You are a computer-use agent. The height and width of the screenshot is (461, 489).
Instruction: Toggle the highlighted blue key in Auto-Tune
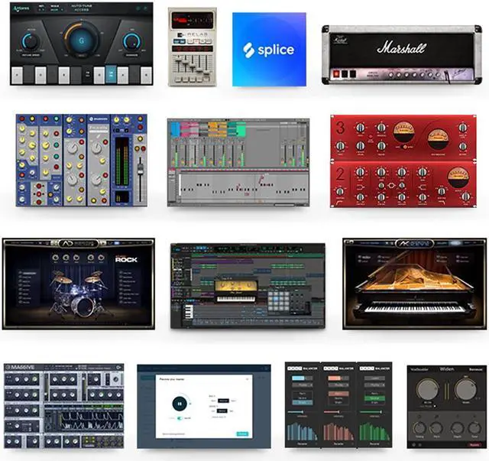point(112,74)
